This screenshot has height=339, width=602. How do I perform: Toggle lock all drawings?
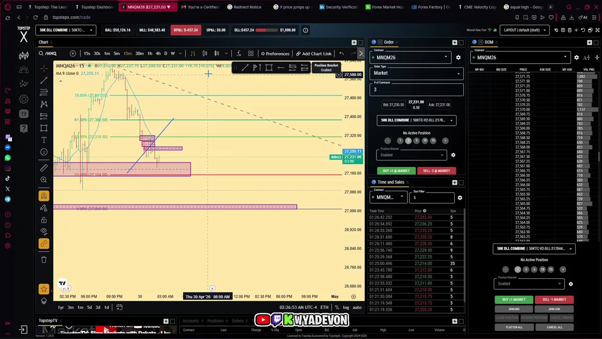click(x=44, y=220)
